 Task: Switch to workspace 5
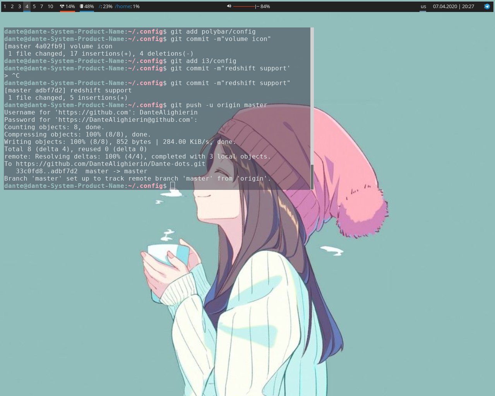(34, 7)
